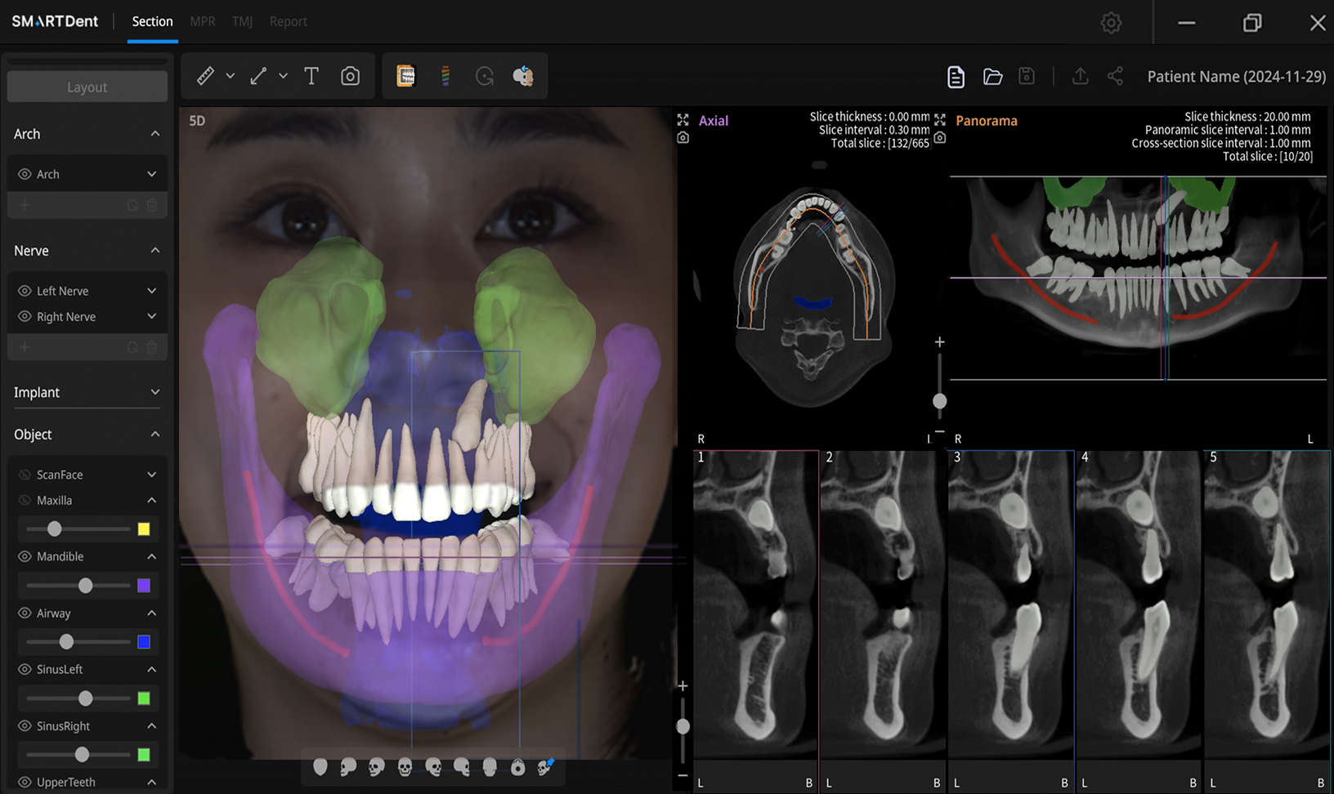1334x794 pixels.
Task: Open the Report view
Action: click(288, 21)
